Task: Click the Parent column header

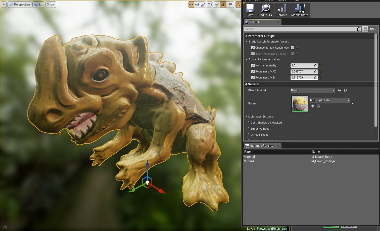Action: point(277,152)
